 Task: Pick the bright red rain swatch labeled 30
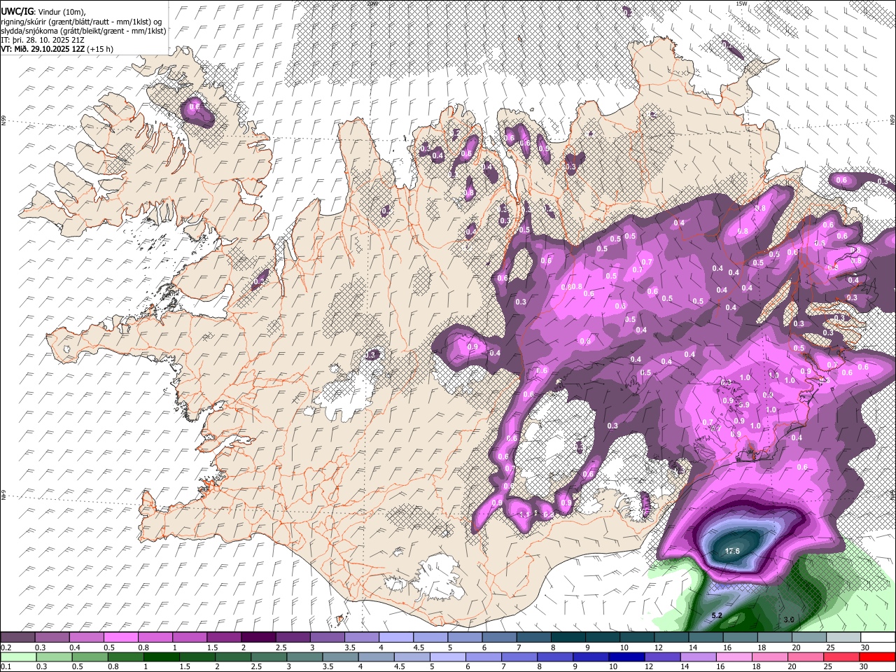877,657
